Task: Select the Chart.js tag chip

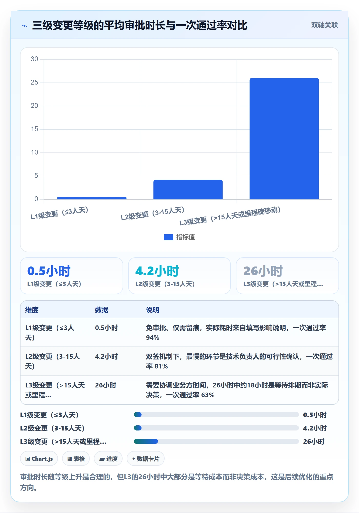Action: [39, 459]
